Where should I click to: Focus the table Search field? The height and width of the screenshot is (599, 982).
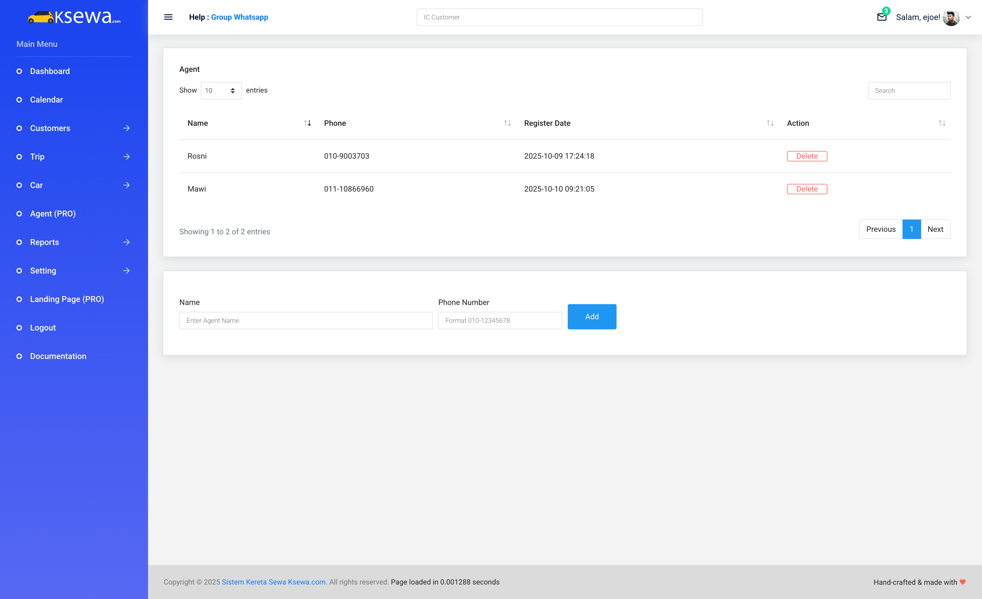point(909,91)
